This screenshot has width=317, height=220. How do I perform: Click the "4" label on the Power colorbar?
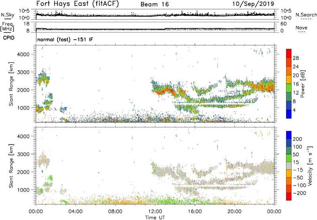pyautogui.click(x=294, y=110)
